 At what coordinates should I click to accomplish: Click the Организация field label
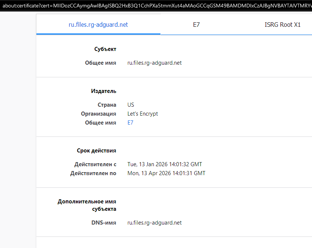click(98, 114)
